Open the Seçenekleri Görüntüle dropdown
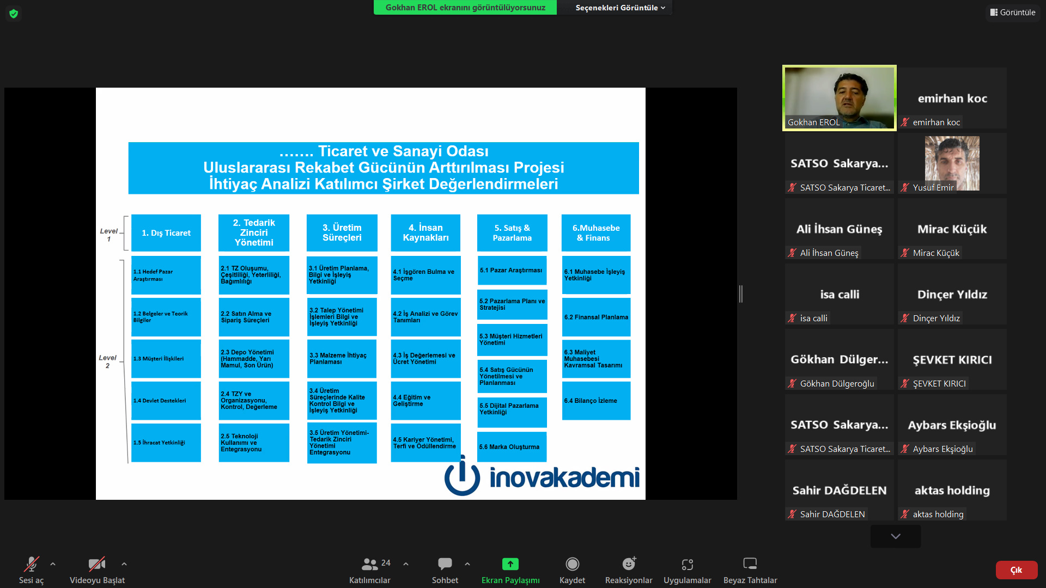The width and height of the screenshot is (1046, 588). tap(620, 8)
